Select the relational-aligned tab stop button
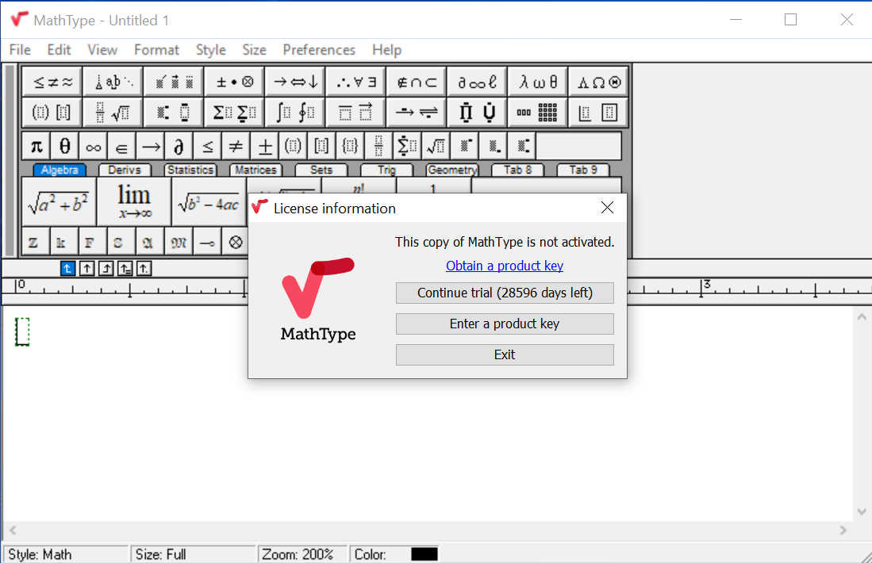The image size is (872, 563). click(x=125, y=269)
